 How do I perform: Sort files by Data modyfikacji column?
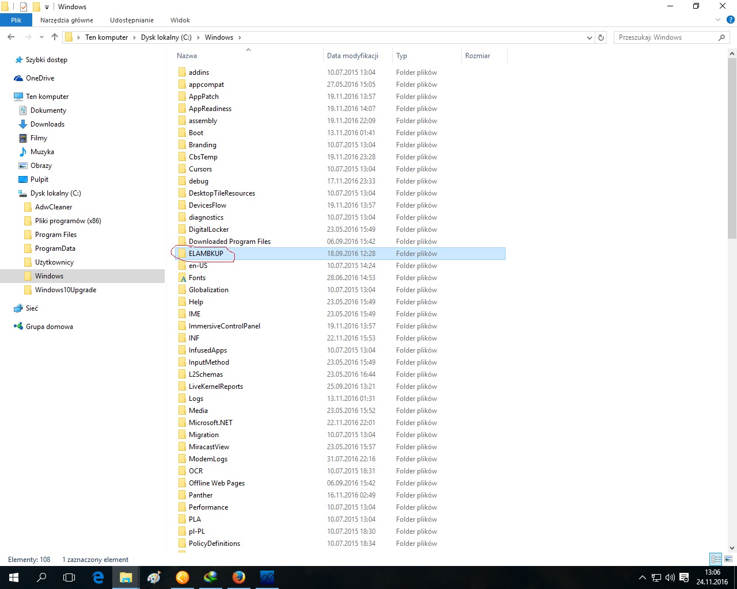pos(352,56)
